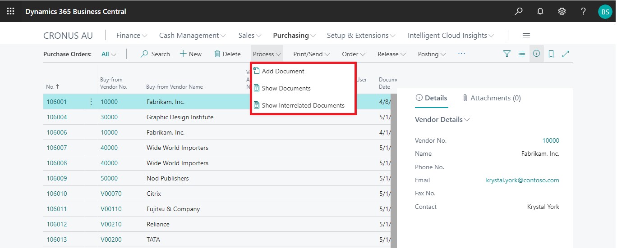The width and height of the screenshot is (617, 248).
Task: Open the All views filter dropdown
Action: pos(109,54)
